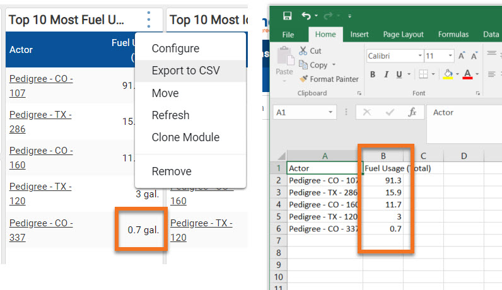Click the red Font Color button
Image resolution: width=502 pixels, height=290 pixels.
[x=468, y=74]
